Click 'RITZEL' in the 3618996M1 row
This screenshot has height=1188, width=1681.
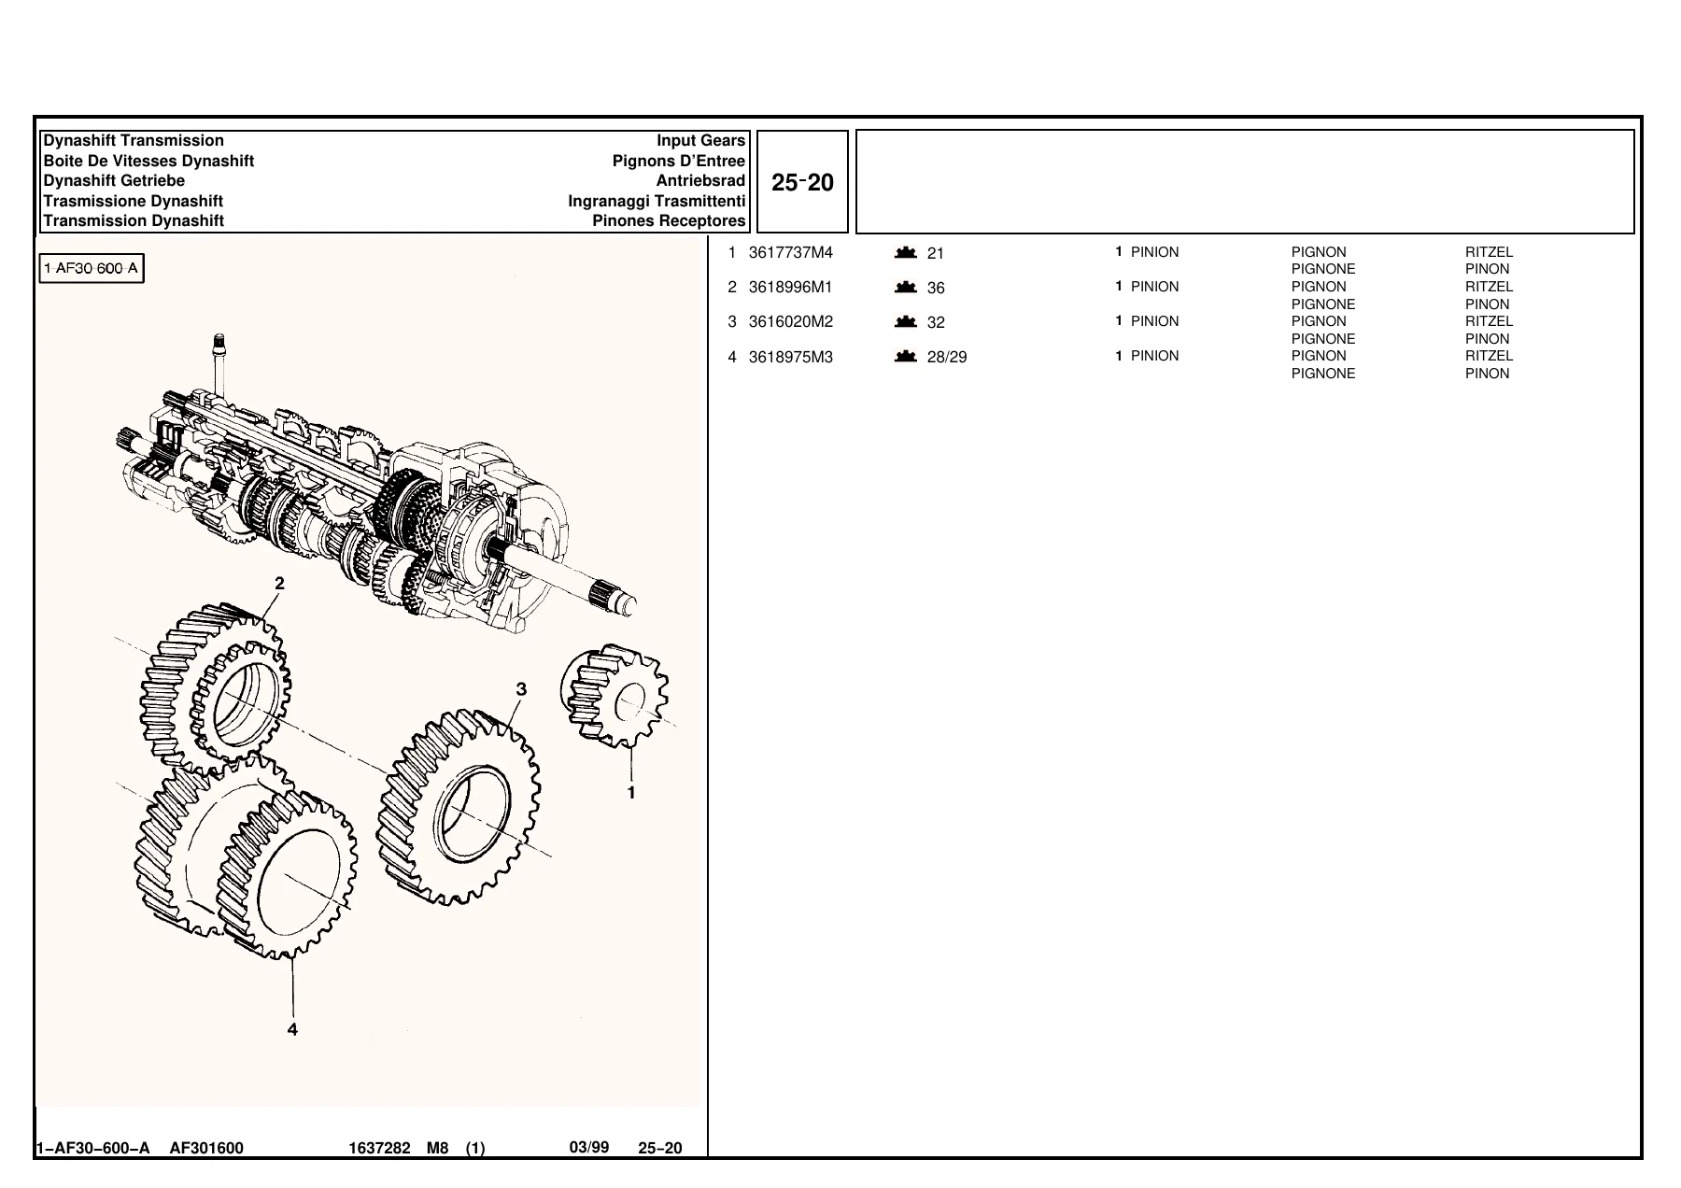(1489, 287)
